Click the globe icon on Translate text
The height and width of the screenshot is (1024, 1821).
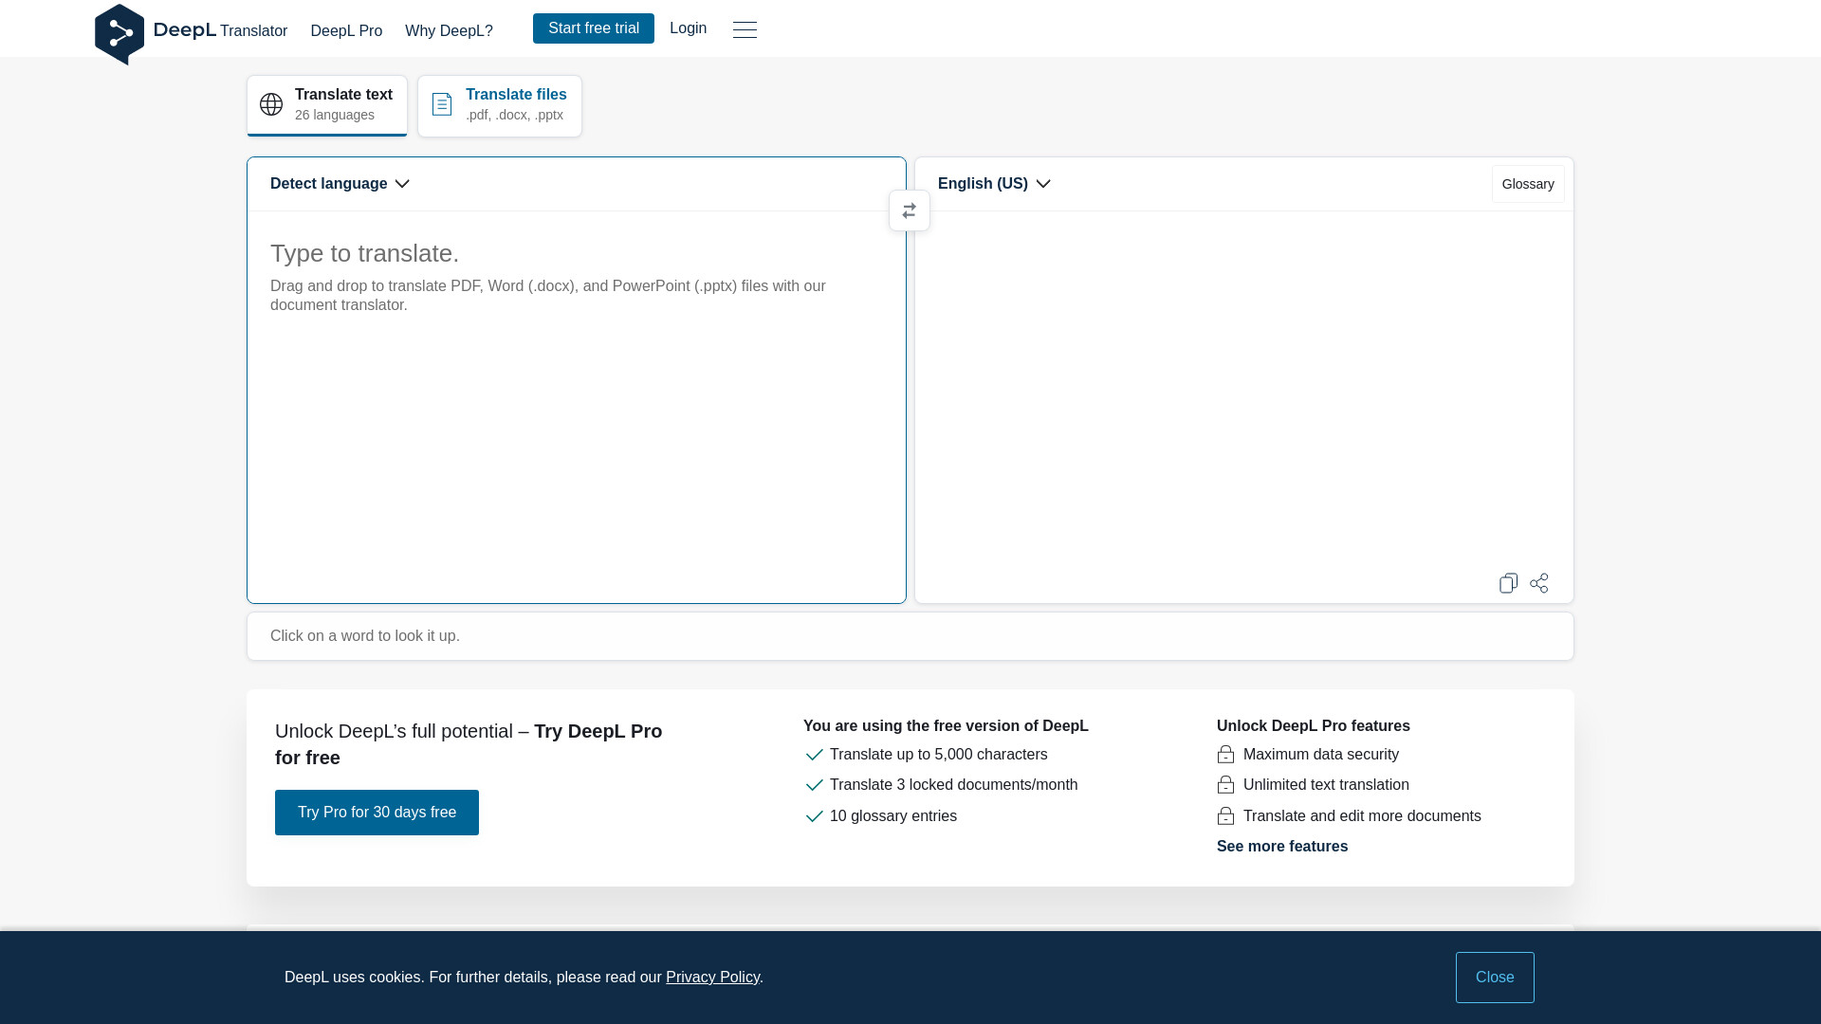(271, 104)
